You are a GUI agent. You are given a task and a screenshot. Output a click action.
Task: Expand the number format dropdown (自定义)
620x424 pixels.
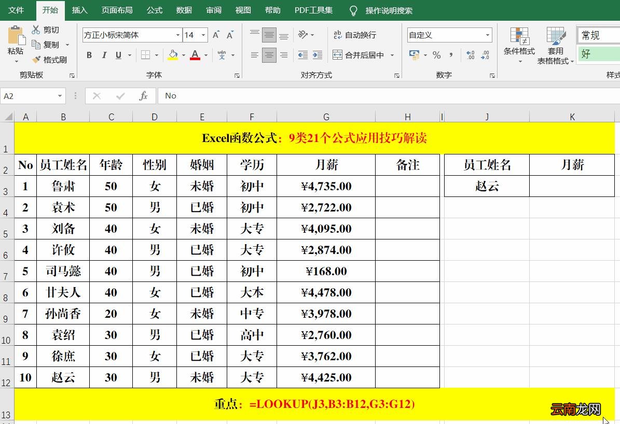(488, 35)
